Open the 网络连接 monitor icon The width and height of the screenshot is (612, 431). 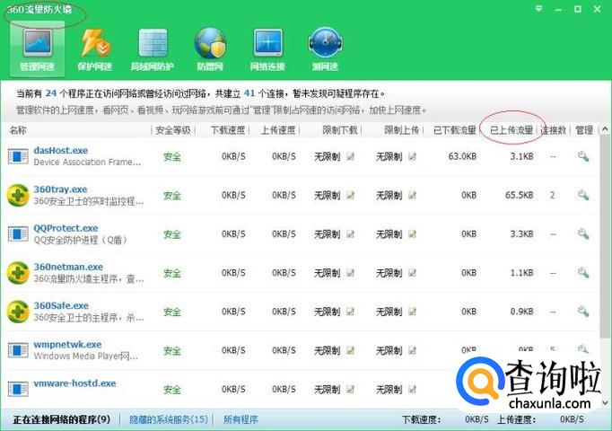267,43
